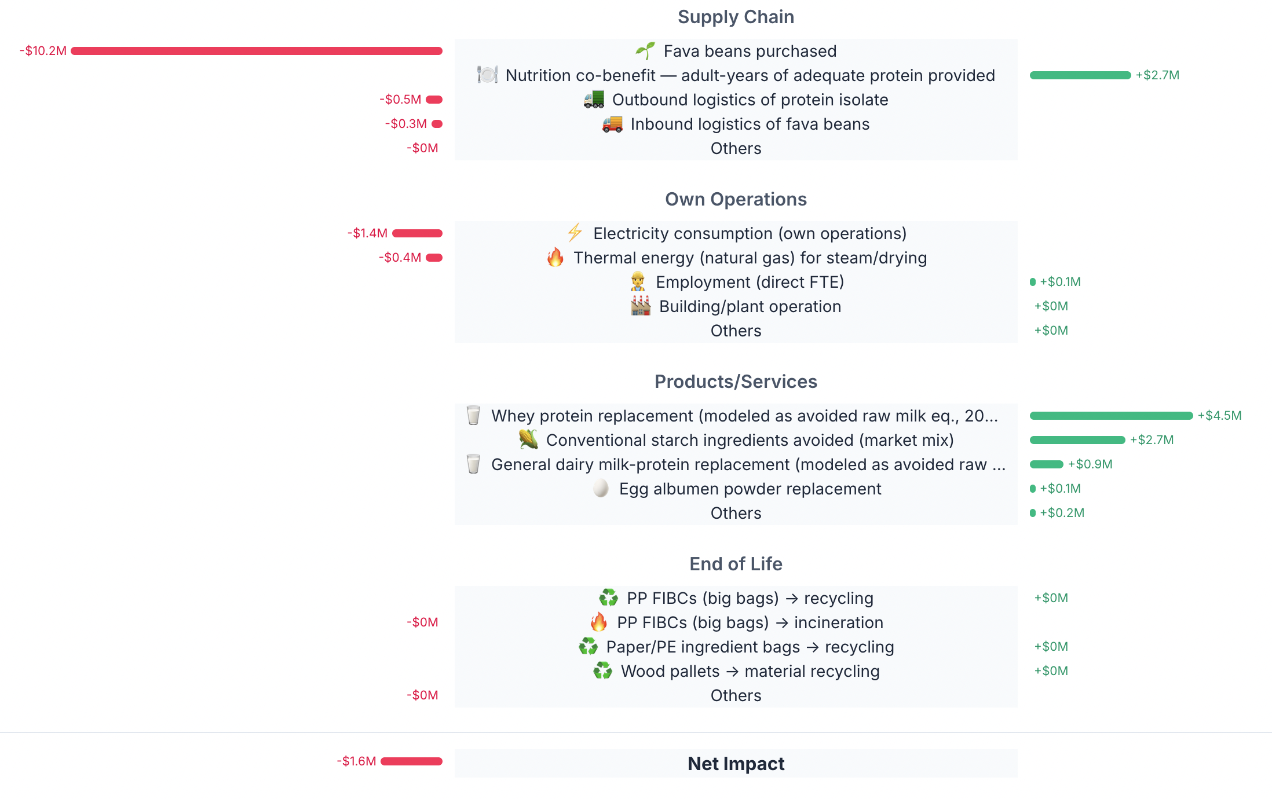
Task: Click the recycling icon beside Wood pallets
Action: point(602,671)
